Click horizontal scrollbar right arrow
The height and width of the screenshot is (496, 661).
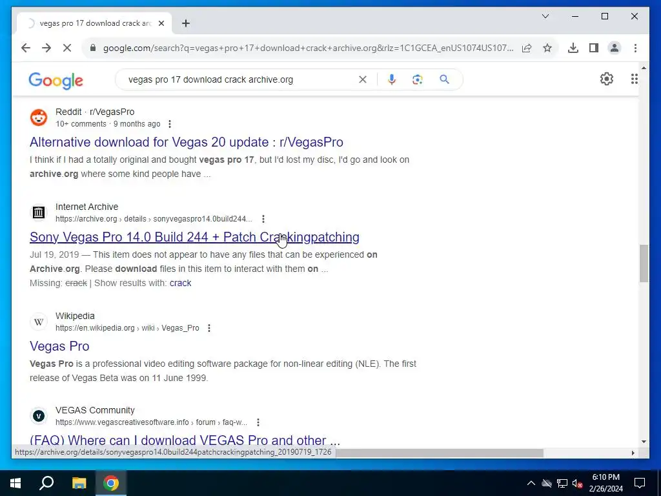(x=633, y=453)
